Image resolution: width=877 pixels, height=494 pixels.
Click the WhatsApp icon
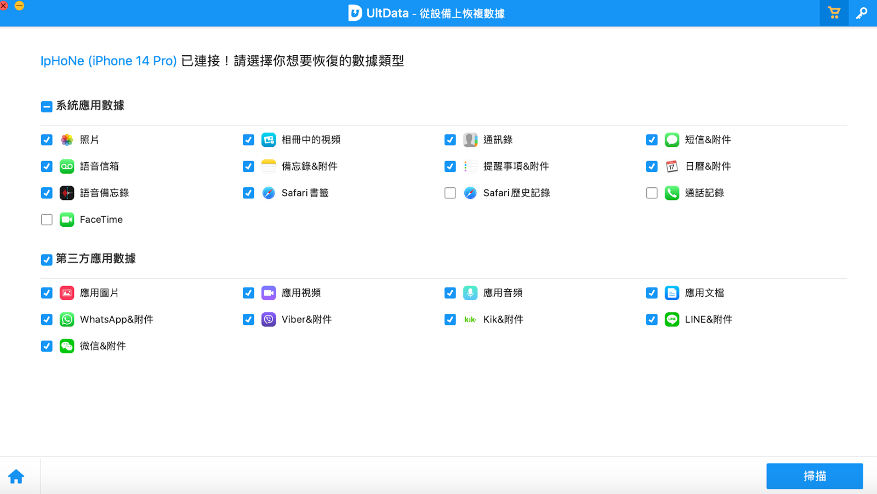[x=67, y=319]
